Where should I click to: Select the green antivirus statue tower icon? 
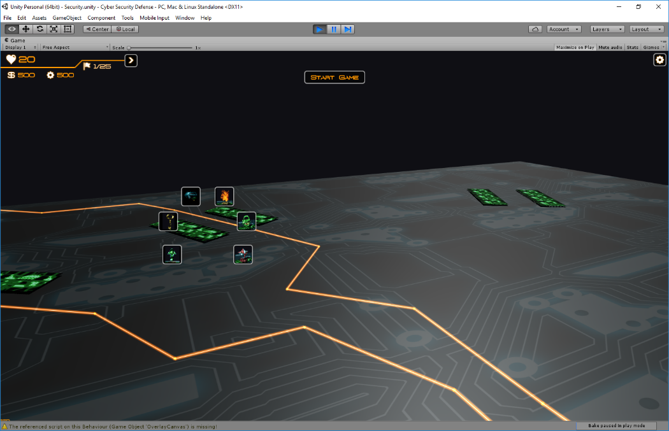(x=171, y=254)
